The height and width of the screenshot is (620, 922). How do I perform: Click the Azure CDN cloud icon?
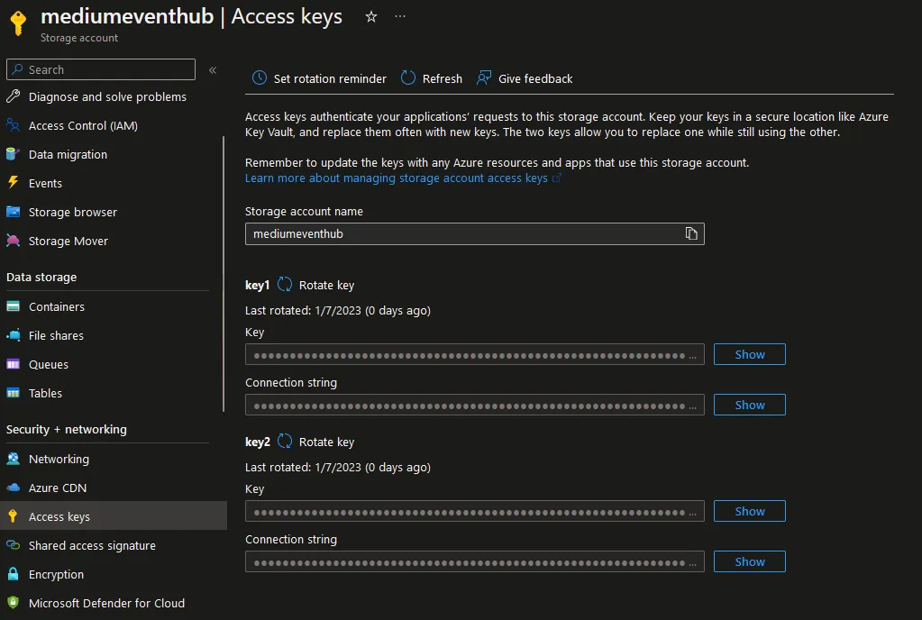[x=13, y=488]
